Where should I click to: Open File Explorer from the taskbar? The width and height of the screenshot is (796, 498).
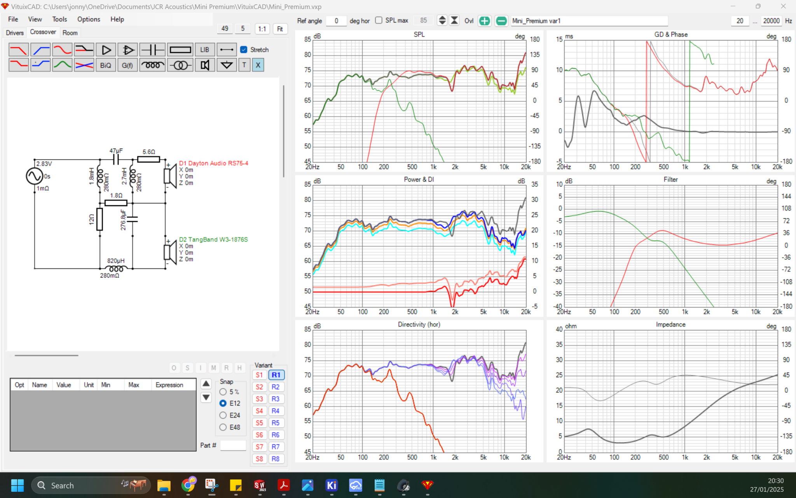click(x=164, y=485)
